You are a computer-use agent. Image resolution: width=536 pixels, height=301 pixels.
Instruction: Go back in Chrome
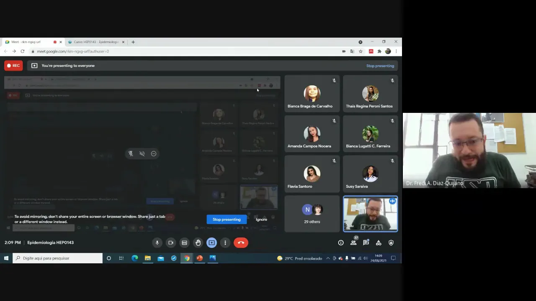[x=5, y=51]
